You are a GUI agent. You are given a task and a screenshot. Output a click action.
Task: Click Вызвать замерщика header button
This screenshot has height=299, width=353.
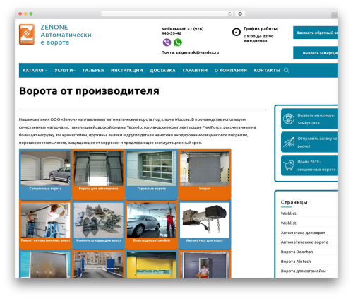(x=316, y=53)
